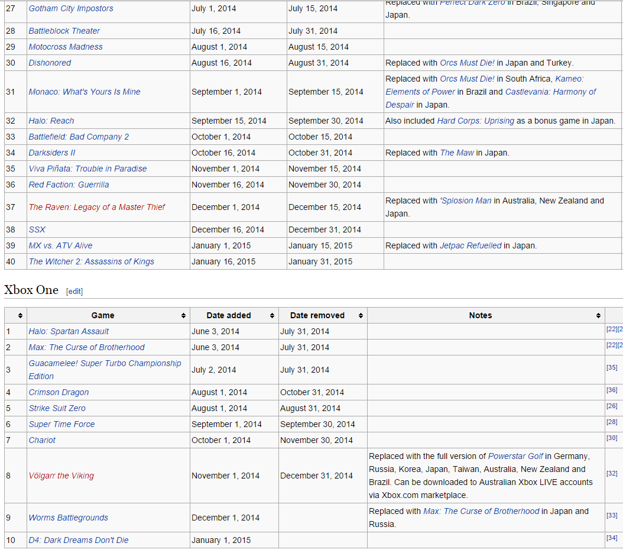623x556 pixels.
Task: Open Jetpac Refuelled link
Action: click(471, 245)
